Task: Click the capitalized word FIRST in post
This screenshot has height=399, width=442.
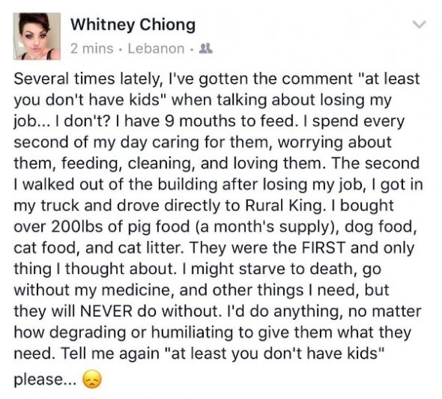Action: [x=324, y=248]
